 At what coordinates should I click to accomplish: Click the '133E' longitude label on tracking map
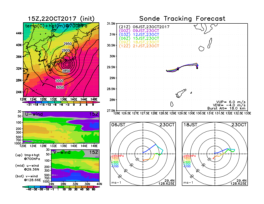click(x=248, y=113)
